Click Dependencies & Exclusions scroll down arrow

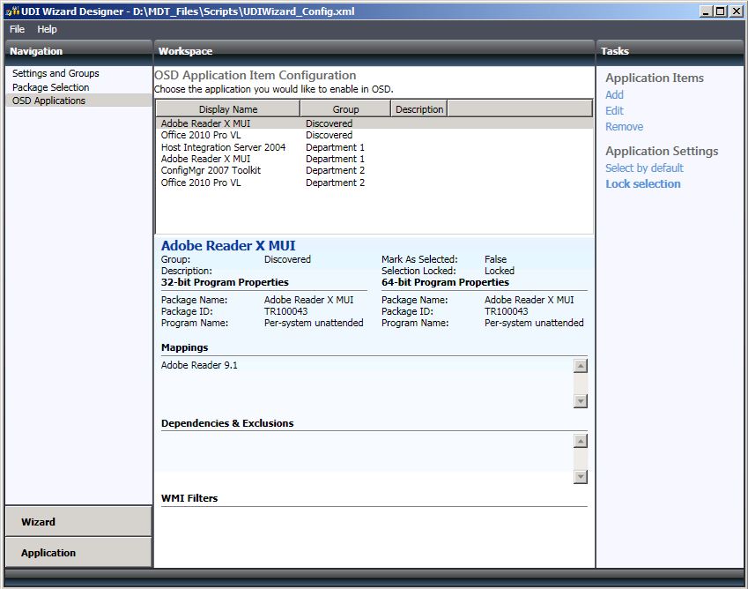click(580, 476)
